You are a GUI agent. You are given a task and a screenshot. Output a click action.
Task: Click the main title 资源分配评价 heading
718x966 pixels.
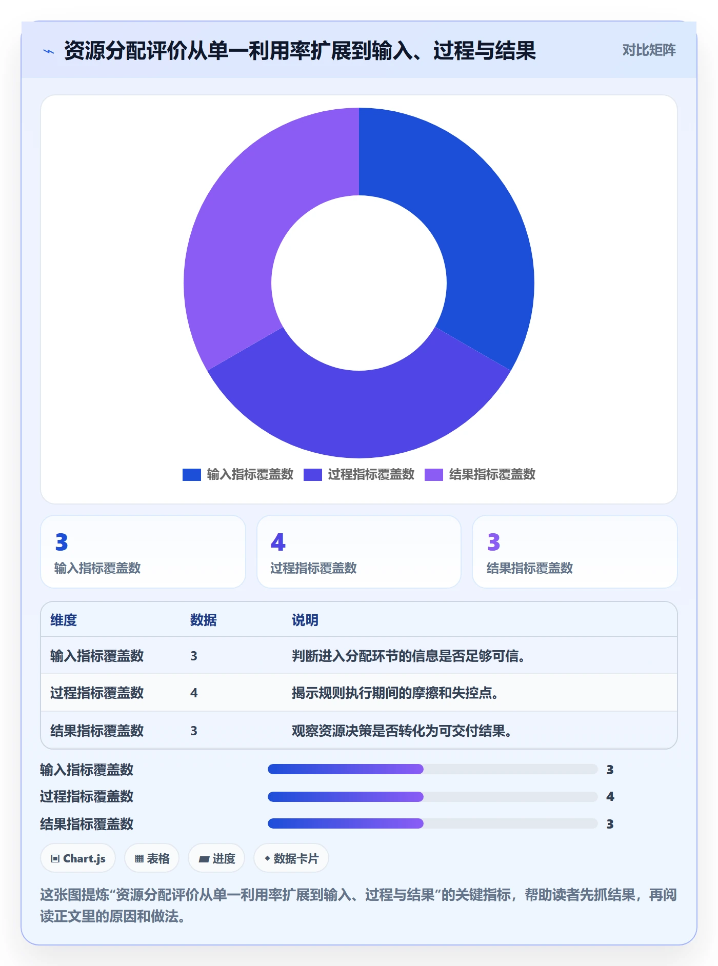click(x=300, y=51)
